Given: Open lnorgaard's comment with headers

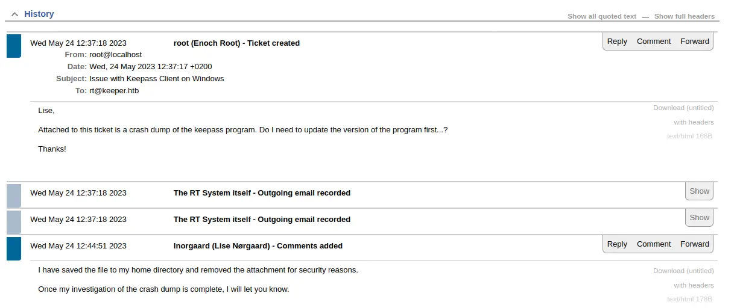Looking at the screenshot, I should pyautogui.click(x=694, y=285).
